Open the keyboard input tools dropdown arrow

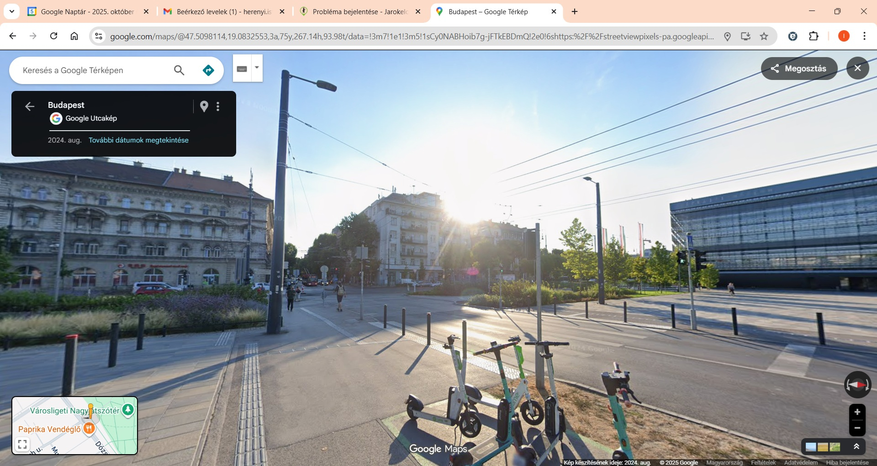point(257,68)
